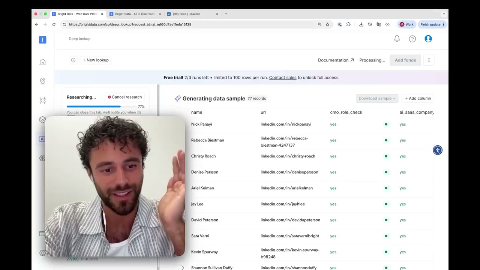Open the Download sample dropdown
This screenshot has width=480, height=270.
[x=377, y=98]
